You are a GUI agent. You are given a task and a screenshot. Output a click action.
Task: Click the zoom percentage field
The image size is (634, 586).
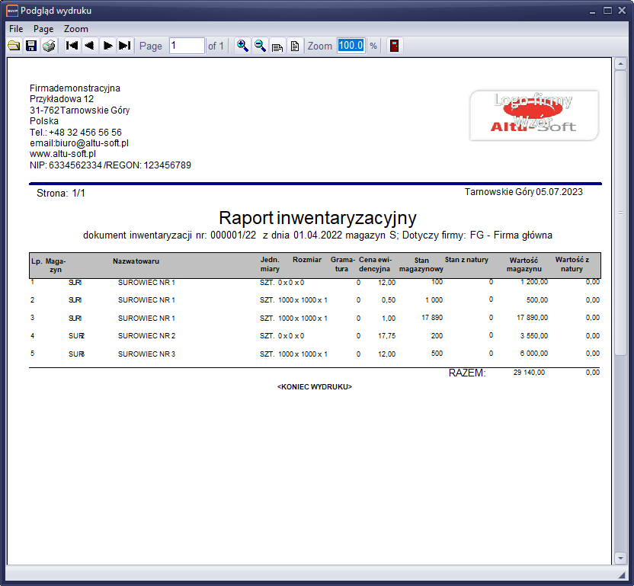[351, 46]
